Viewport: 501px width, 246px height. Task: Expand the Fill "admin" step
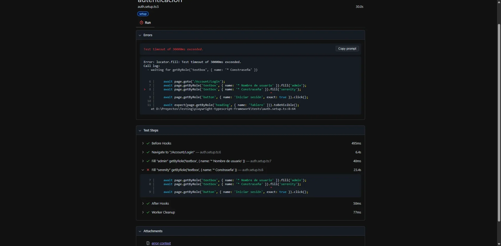(143, 161)
